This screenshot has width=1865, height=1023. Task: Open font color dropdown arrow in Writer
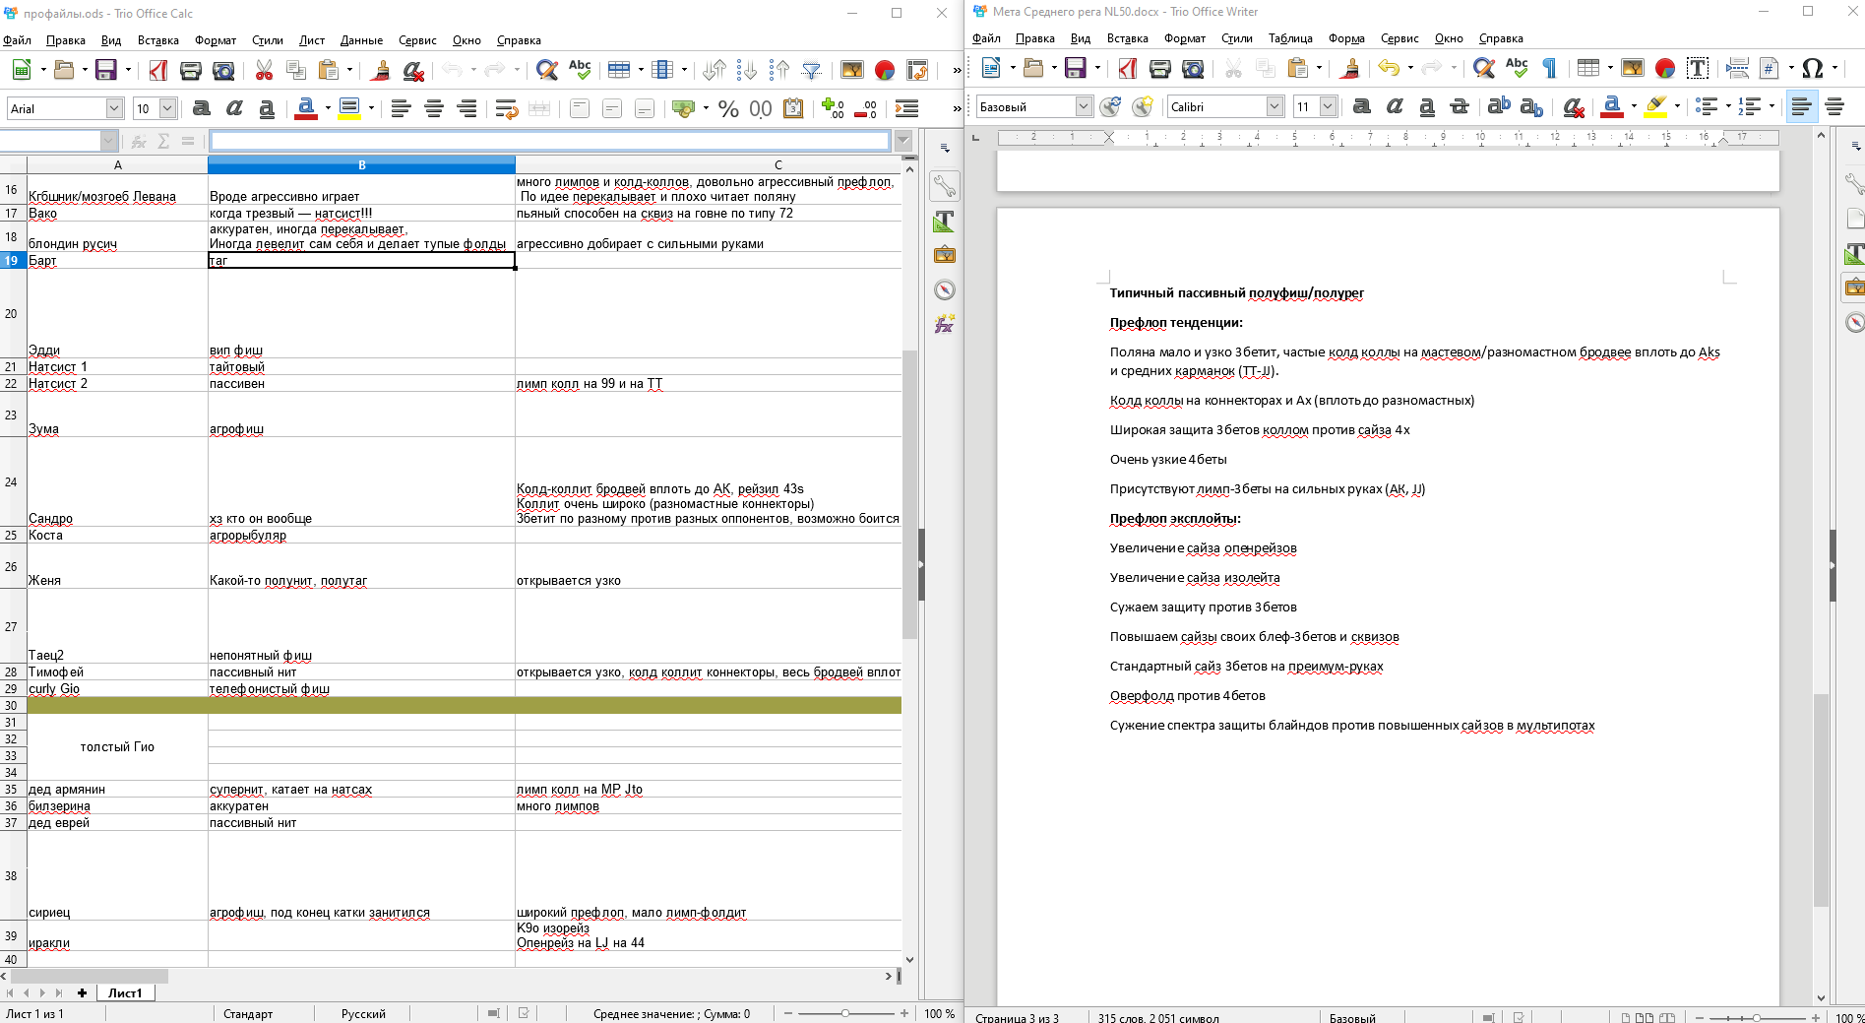click(1634, 106)
